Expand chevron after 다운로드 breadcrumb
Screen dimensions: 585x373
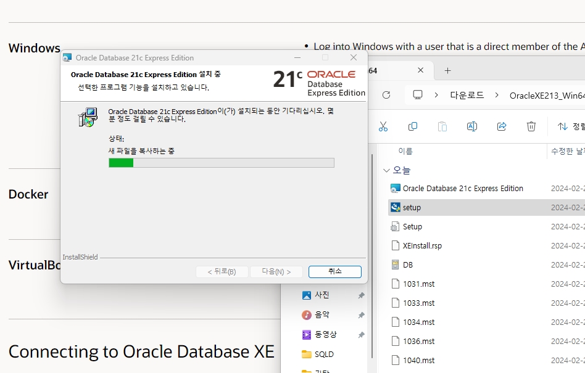coord(497,95)
